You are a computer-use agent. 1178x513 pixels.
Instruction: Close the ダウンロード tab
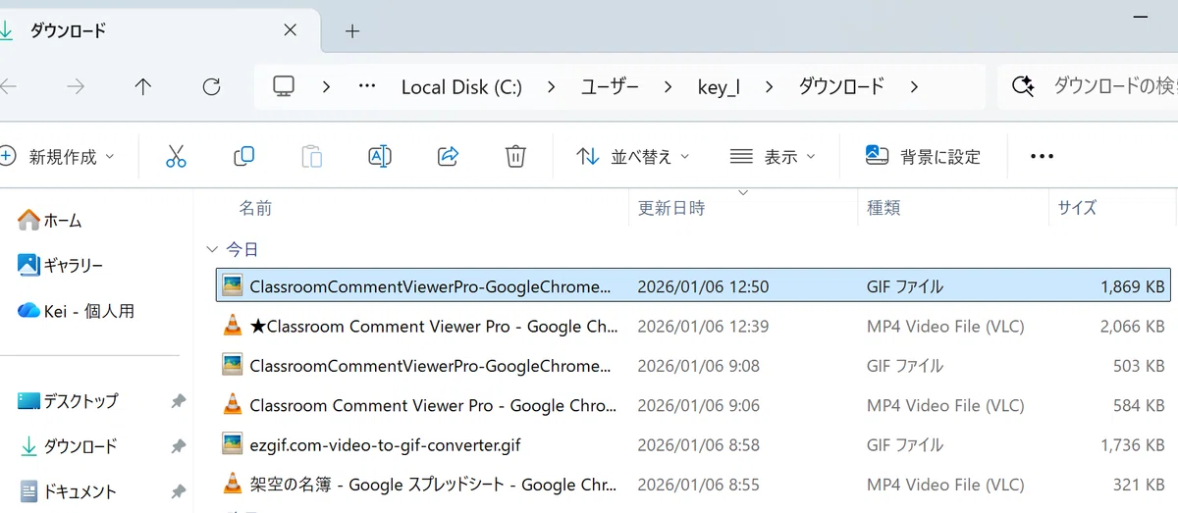point(290,30)
